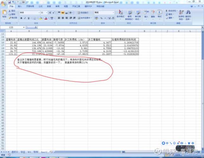
Task: Open the font color dropdown arrow
Action: [x=48, y=18]
